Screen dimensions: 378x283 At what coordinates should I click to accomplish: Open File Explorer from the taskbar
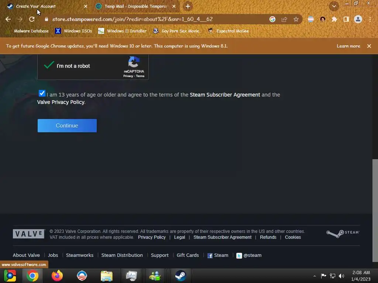click(107, 276)
